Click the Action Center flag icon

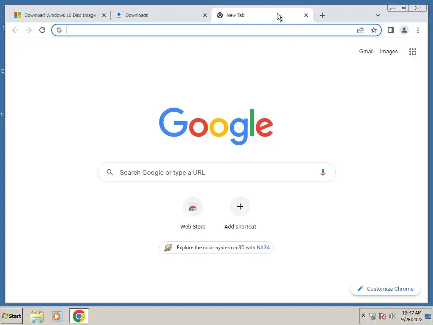tap(382, 316)
